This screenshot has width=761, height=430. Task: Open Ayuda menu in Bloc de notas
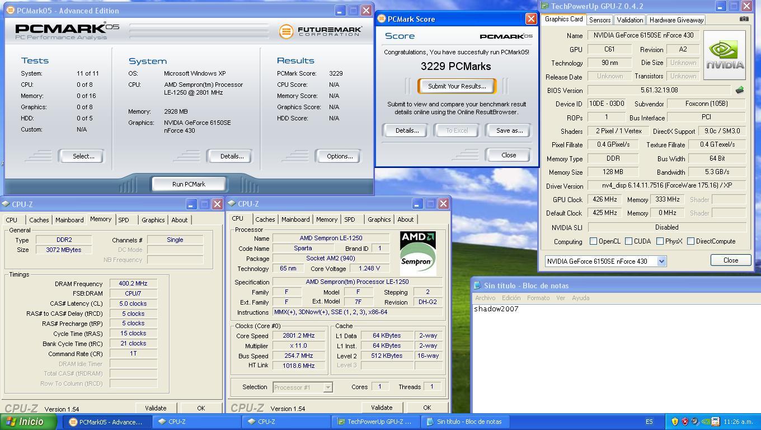(x=580, y=298)
